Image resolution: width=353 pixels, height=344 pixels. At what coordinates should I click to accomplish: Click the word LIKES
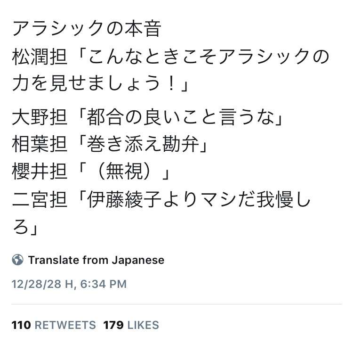143,325
